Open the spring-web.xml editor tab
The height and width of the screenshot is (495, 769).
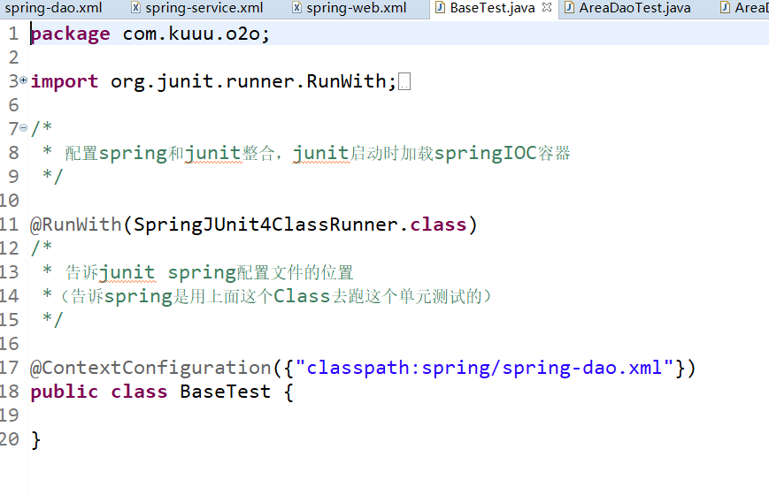tap(356, 8)
